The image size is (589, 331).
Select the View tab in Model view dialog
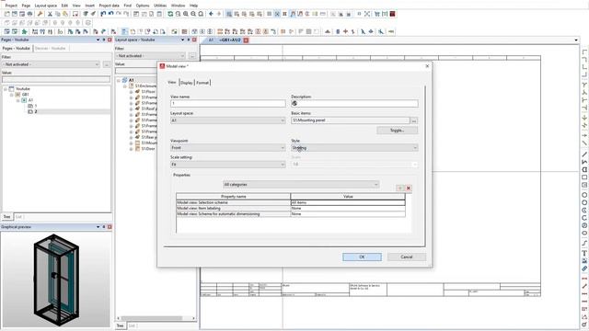tap(172, 82)
